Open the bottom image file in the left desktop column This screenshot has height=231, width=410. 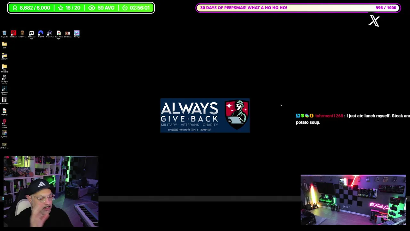coord(4,145)
